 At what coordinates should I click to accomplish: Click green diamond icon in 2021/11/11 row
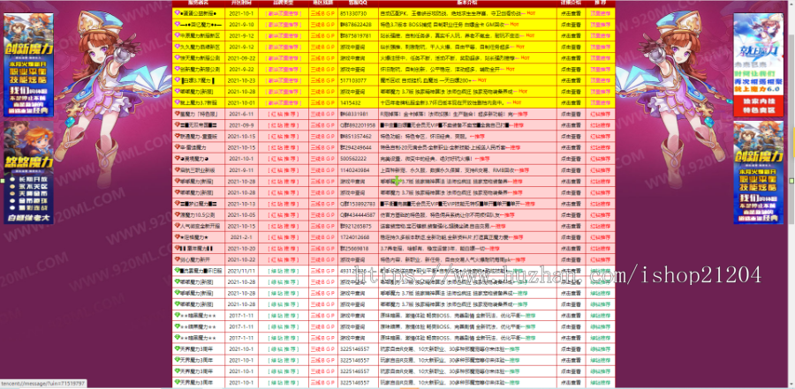[x=177, y=271]
